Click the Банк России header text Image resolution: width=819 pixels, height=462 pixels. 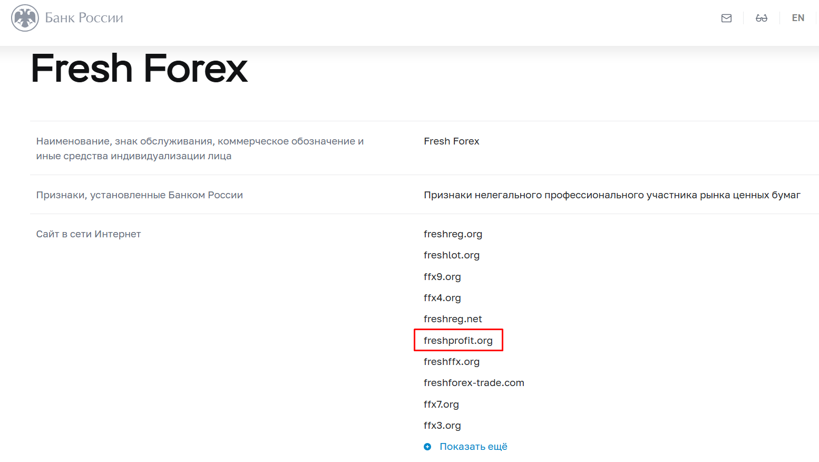84,18
